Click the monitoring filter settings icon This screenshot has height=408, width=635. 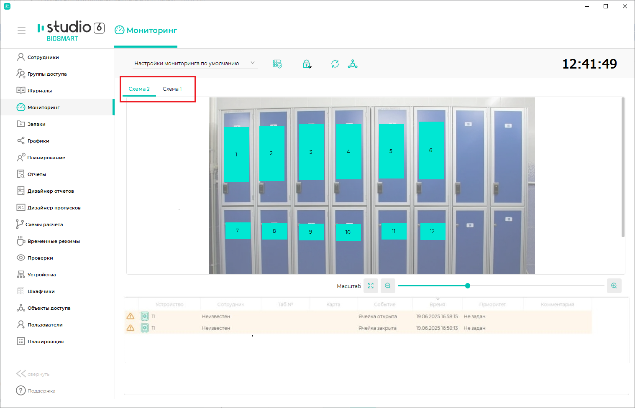277,64
